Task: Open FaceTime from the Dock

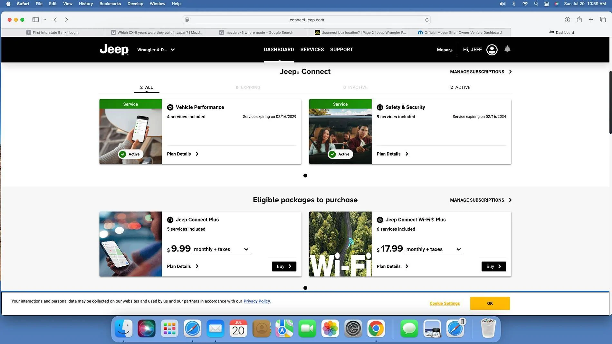Action: pyautogui.click(x=307, y=329)
